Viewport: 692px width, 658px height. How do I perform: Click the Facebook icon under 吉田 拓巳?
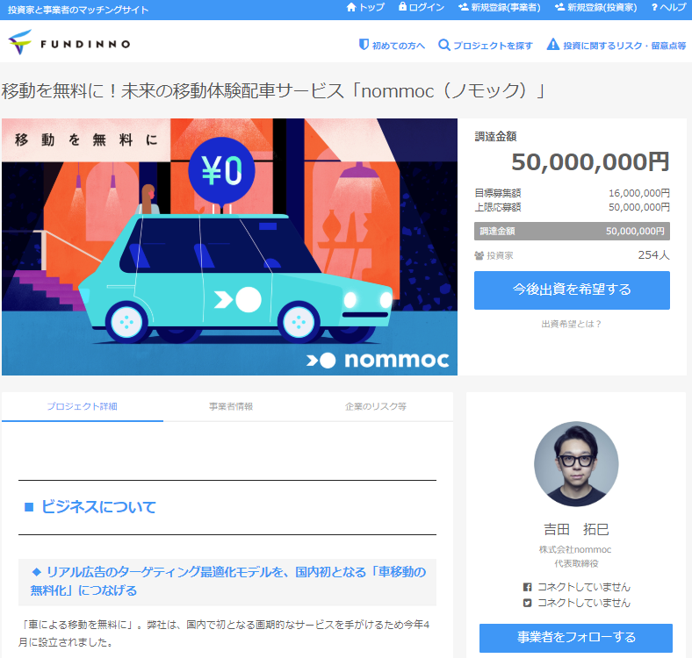pyautogui.click(x=527, y=587)
